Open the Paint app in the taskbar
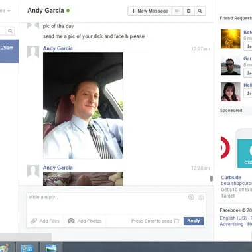The image size is (252, 252). coord(4,248)
